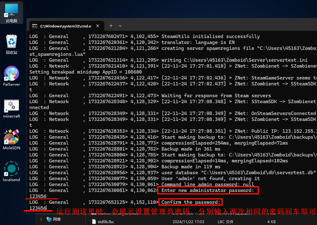Open the MoleSDN desktop shortcut
The image size is (317, 225).
point(11,140)
